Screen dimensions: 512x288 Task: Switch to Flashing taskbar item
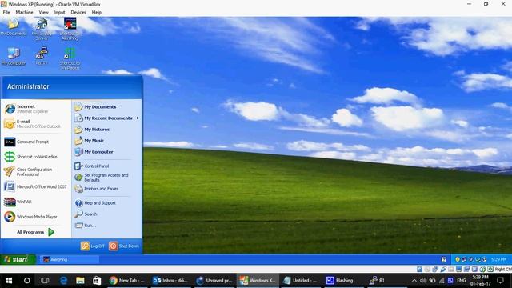(344, 281)
